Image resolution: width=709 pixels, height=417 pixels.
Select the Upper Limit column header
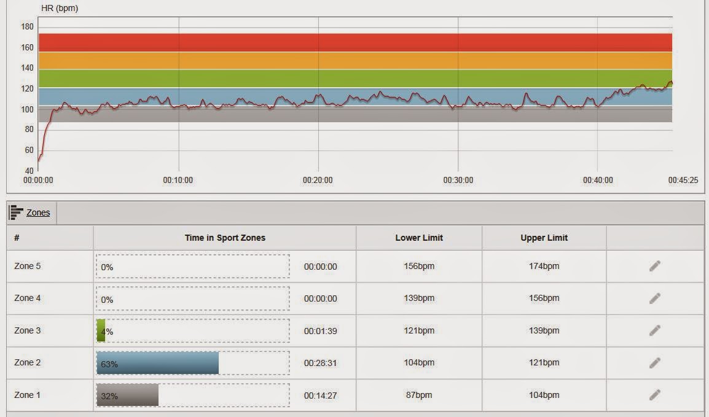[544, 238]
